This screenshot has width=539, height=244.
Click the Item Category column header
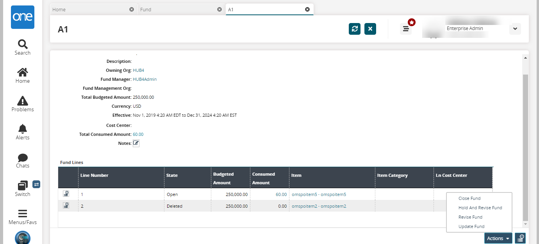click(404, 178)
